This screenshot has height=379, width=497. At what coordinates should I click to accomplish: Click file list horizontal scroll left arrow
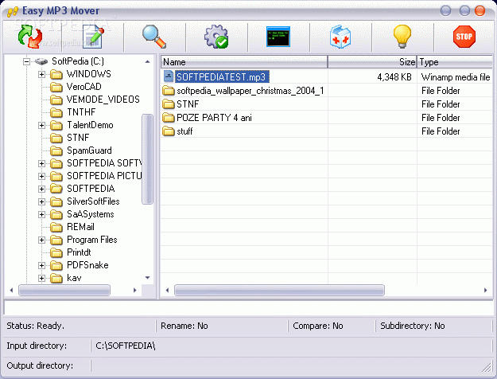coord(167,290)
